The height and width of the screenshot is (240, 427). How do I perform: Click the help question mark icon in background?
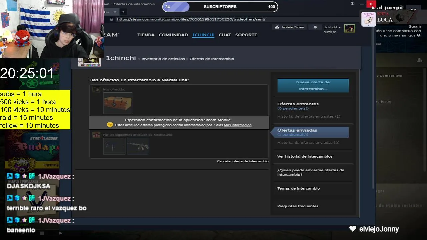418,35
